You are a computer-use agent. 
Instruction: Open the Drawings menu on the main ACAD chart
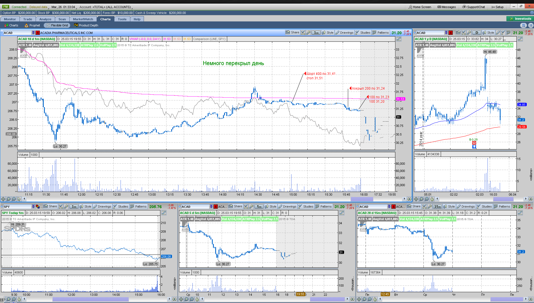pos(344,33)
